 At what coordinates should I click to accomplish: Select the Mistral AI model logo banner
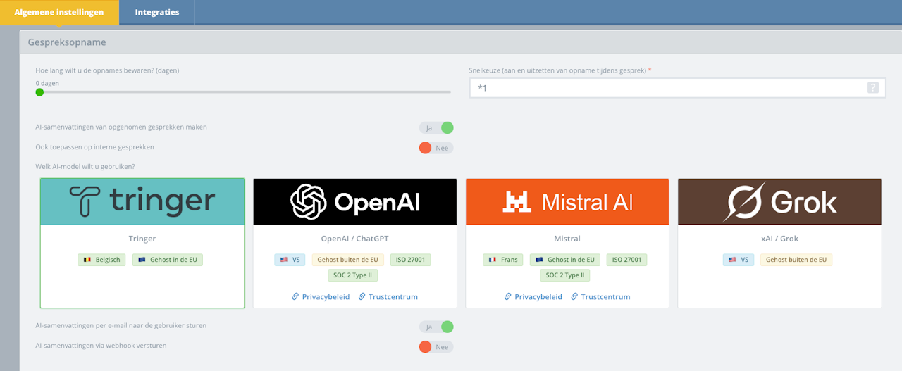pyautogui.click(x=567, y=201)
